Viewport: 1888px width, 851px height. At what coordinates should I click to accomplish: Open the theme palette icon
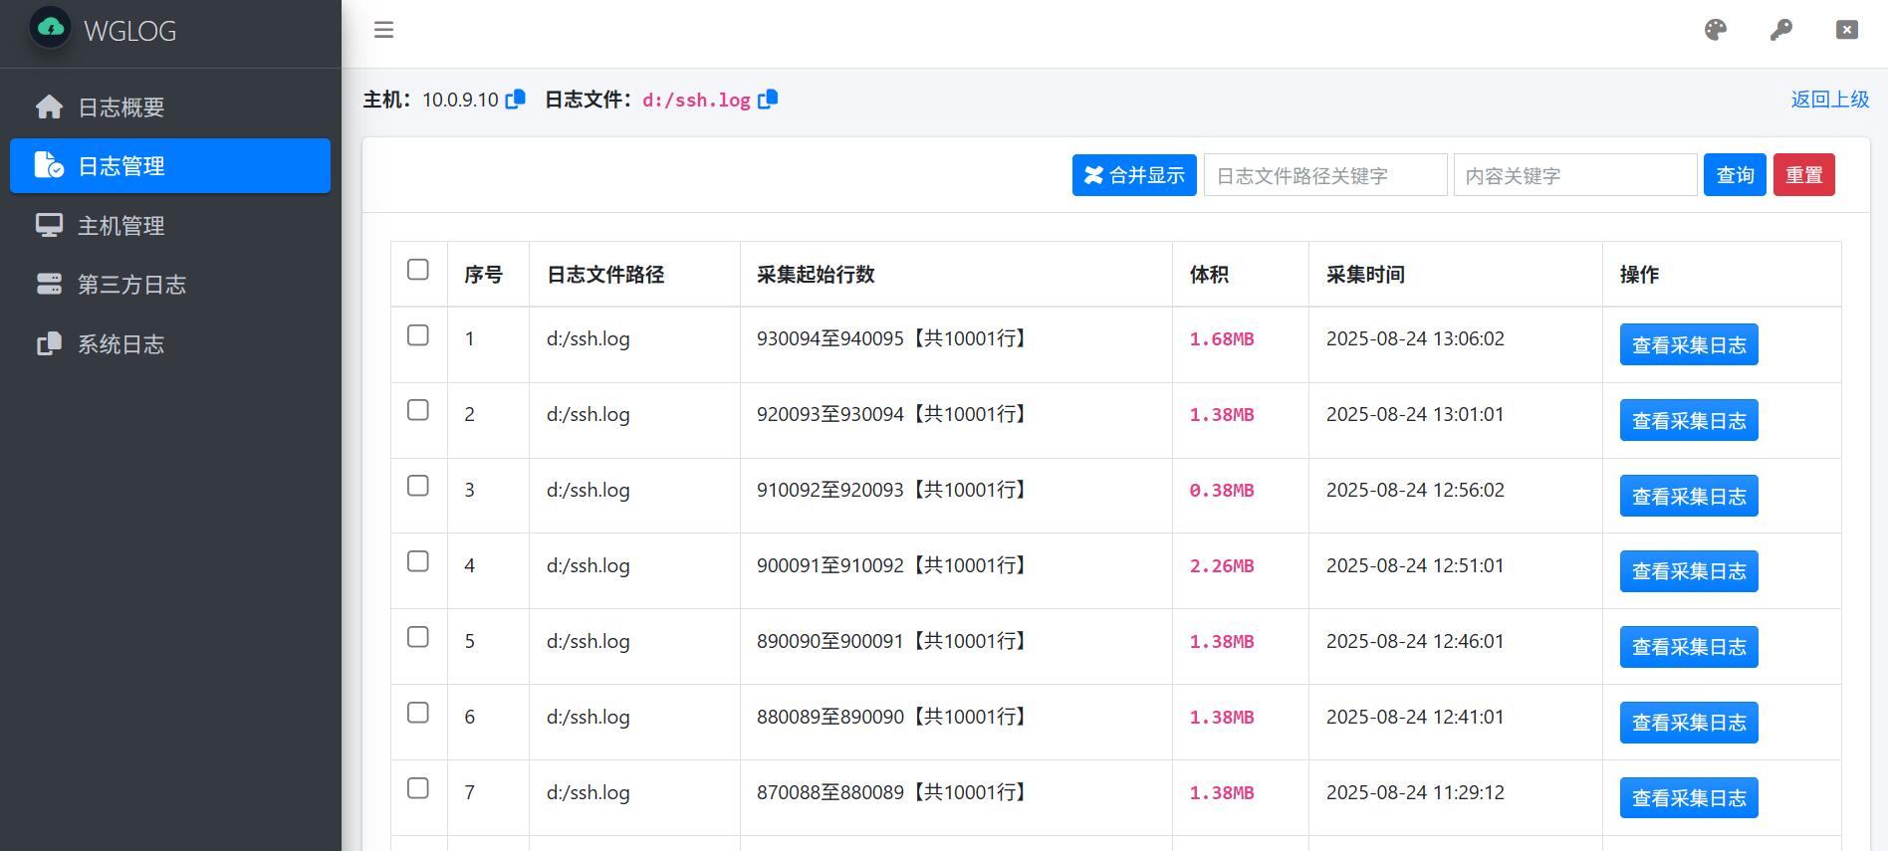pos(1715,30)
